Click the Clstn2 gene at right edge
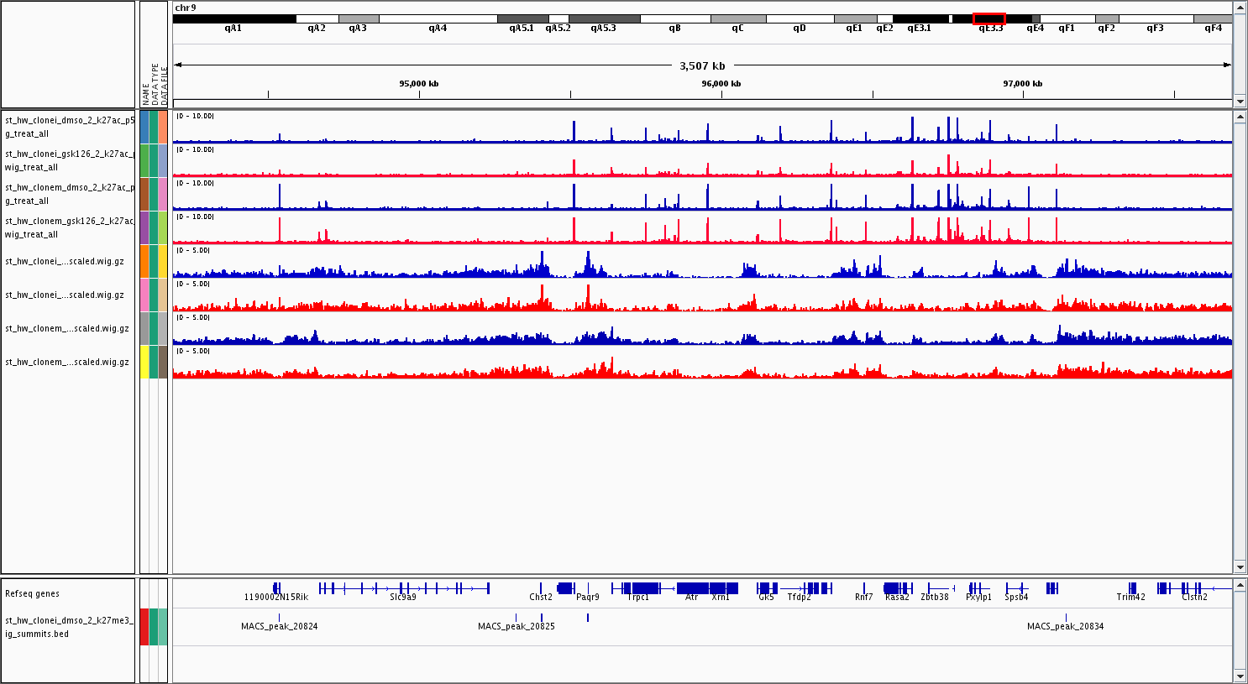Screen dimensions: 1248x684 1194,588
